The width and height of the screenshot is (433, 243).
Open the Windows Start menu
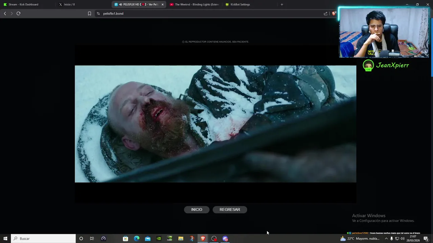(x=5, y=239)
